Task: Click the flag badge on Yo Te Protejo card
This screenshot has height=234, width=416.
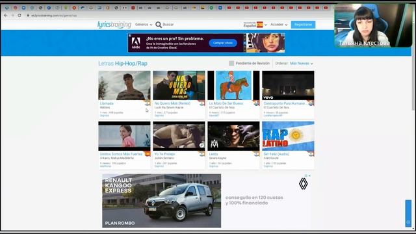Action: (x=202, y=154)
